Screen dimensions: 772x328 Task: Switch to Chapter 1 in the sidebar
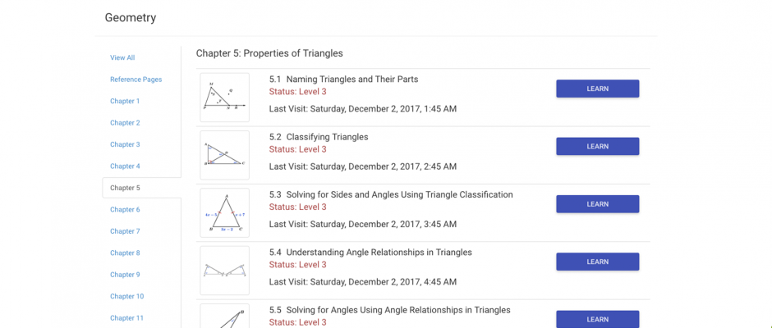pos(125,101)
